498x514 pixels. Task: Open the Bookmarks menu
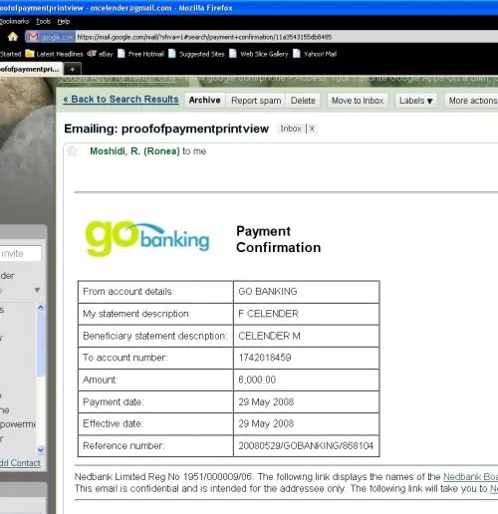14,22
